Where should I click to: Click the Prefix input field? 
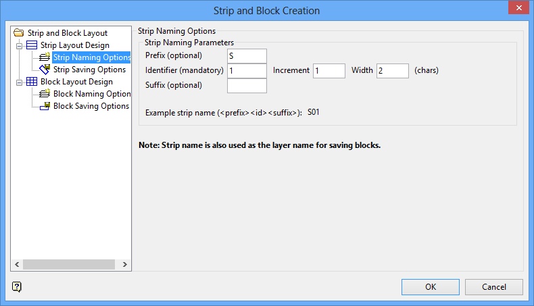pos(247,55)
